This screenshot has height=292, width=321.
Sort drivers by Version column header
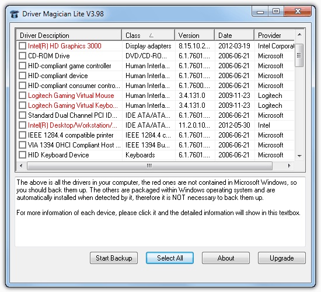point(195,35)
